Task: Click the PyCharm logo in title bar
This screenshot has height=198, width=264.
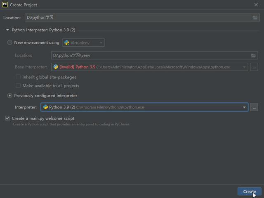Action: (x=5, y=5)
